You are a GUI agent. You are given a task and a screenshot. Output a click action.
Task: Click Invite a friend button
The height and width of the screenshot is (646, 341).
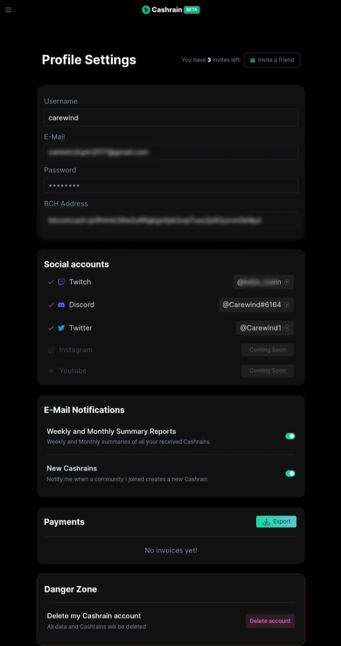[272, 60]
